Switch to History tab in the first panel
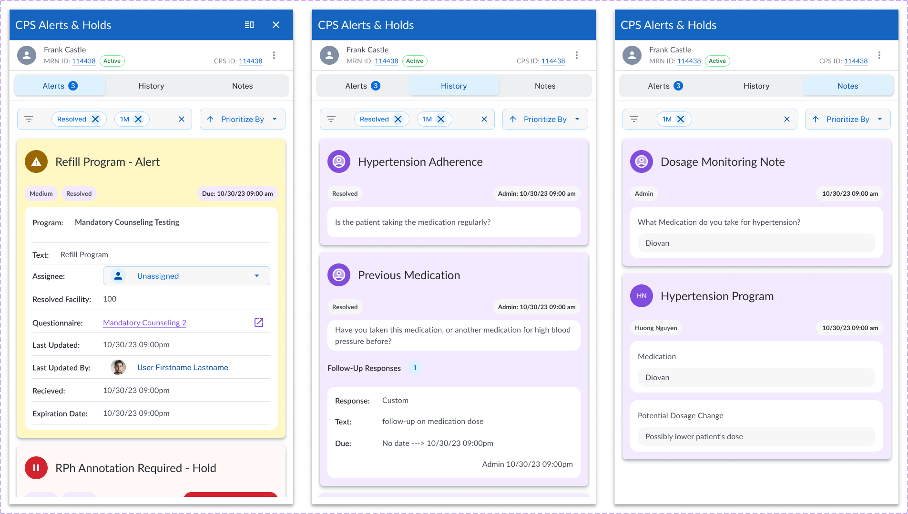This screenshot has width=908, height=514. click(x=151, y=86)
